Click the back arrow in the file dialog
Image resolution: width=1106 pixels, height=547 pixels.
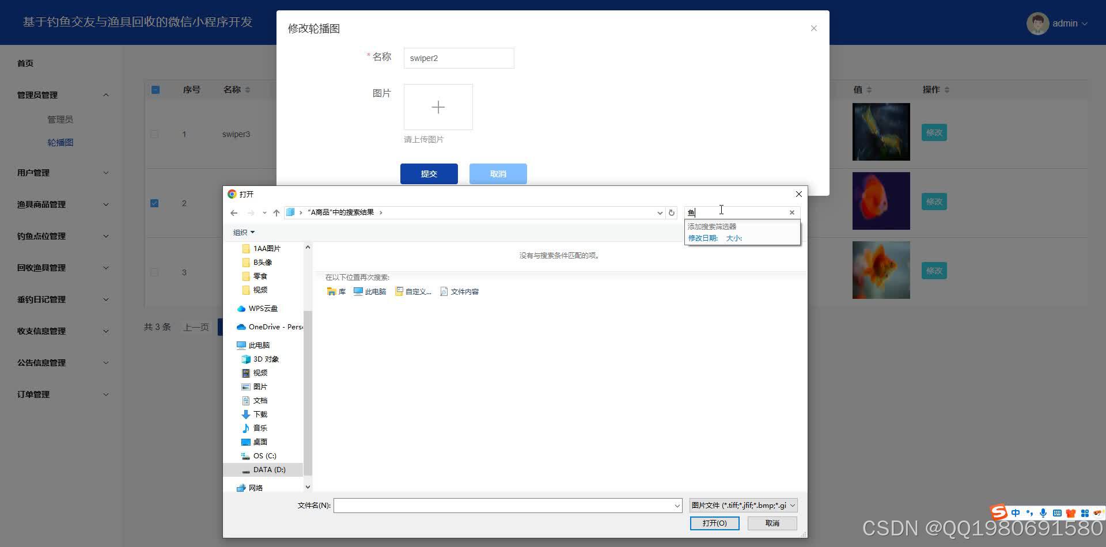[x=234, y=212]
